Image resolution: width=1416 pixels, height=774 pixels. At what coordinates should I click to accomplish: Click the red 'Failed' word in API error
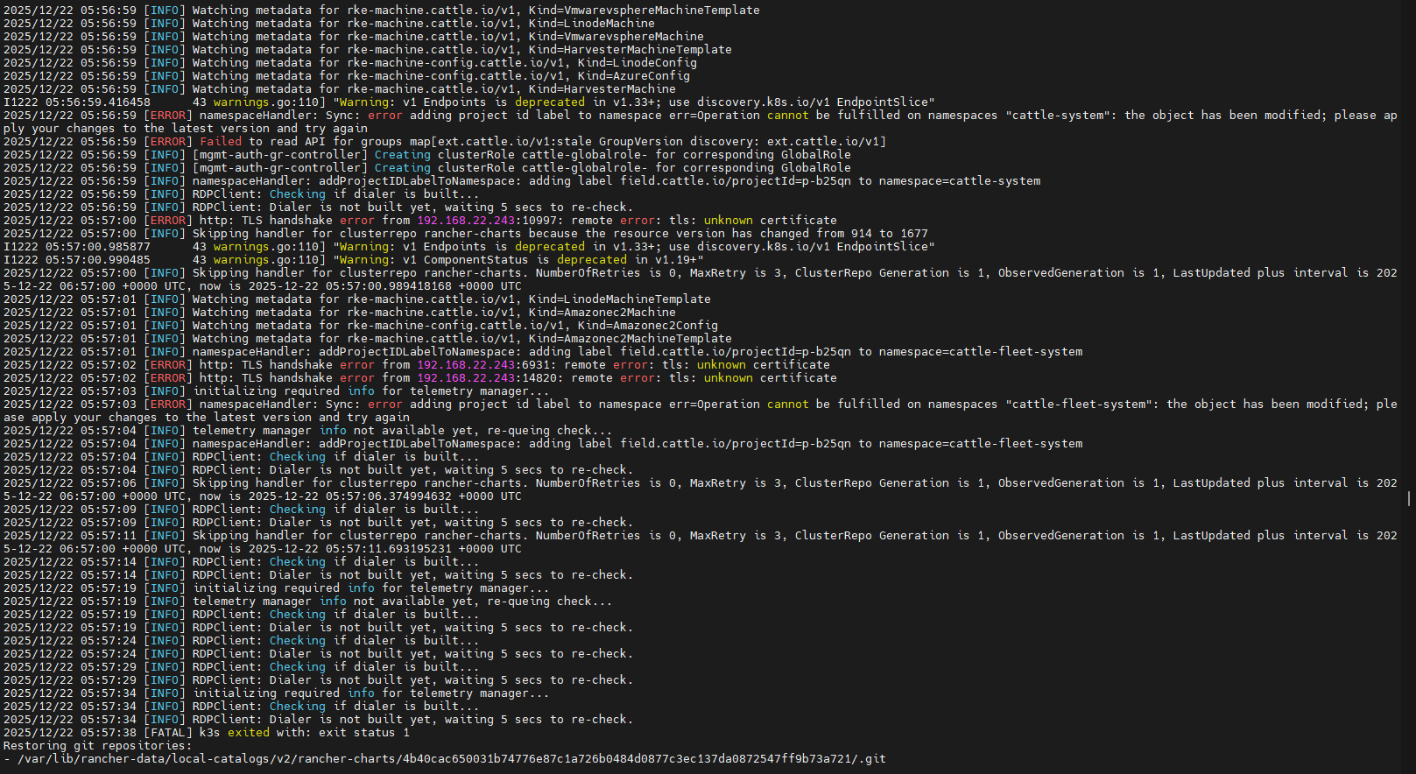tap(221, 142)
